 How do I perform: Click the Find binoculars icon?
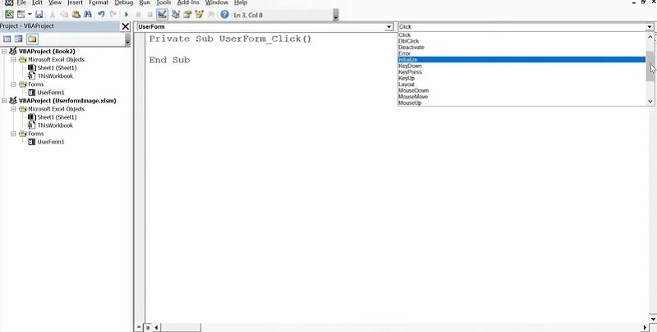click(x=87, y=15)
